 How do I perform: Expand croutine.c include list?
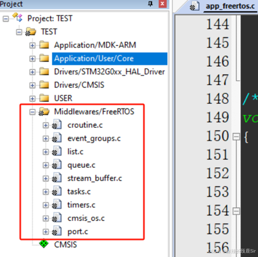coord(46,125)
